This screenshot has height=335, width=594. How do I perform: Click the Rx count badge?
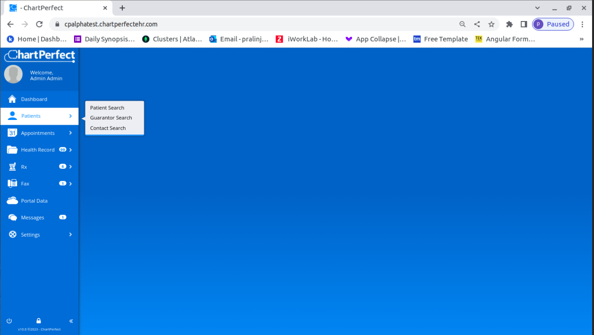point(63,166)
